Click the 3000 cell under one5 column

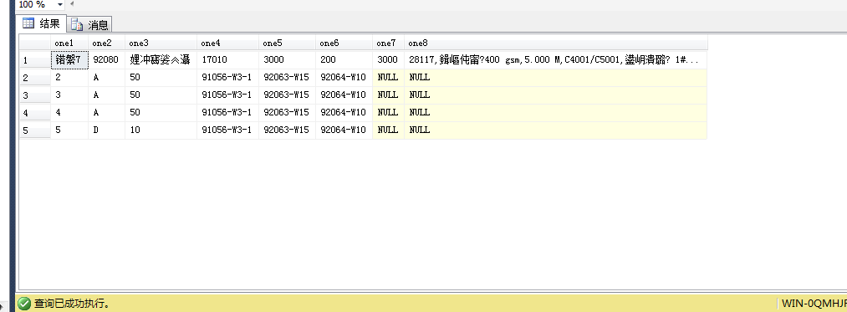(x=288, y=60)
